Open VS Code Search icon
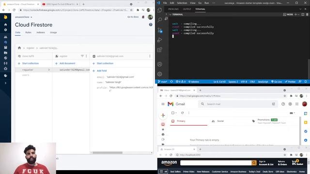Viewport: 310px width, 174px height. tap(159, 20)
